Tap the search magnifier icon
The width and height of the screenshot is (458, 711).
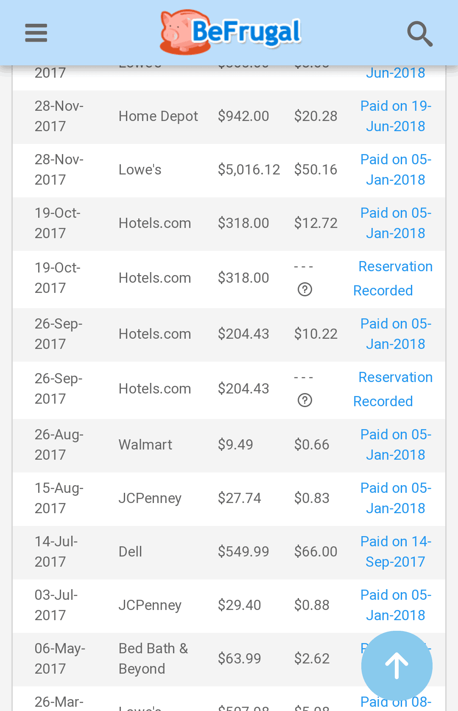tap(419, 34)
